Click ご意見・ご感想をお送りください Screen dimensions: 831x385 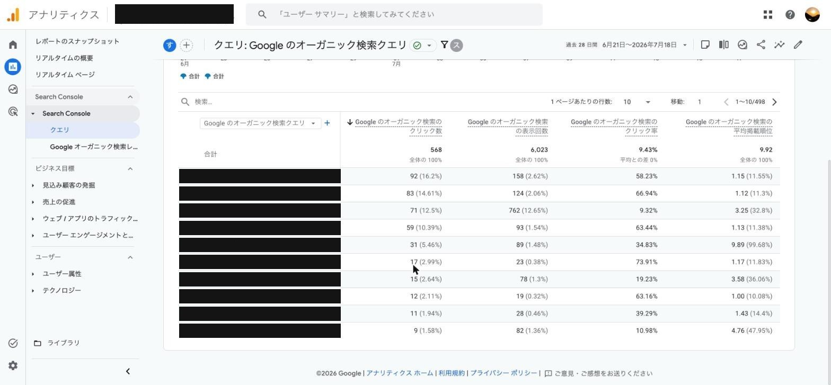(604, 373)
